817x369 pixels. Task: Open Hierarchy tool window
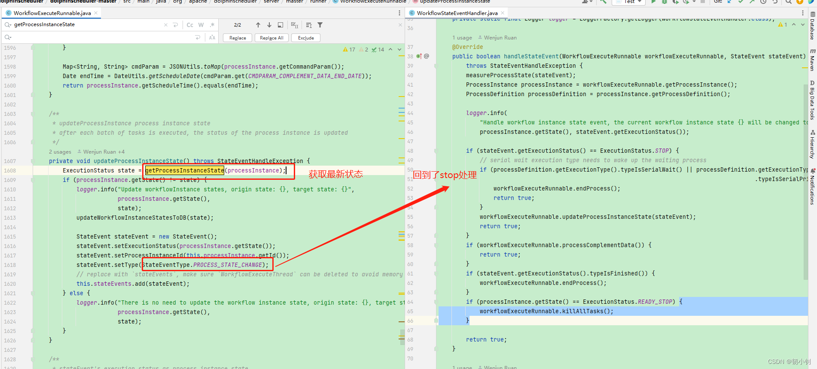tap(812, 144)
